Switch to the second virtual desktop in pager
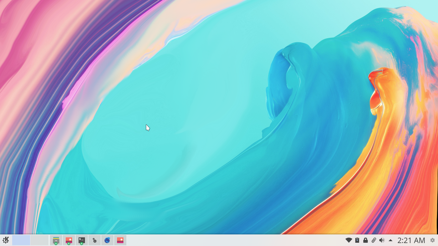438x246 pixels. coord(39,240)
